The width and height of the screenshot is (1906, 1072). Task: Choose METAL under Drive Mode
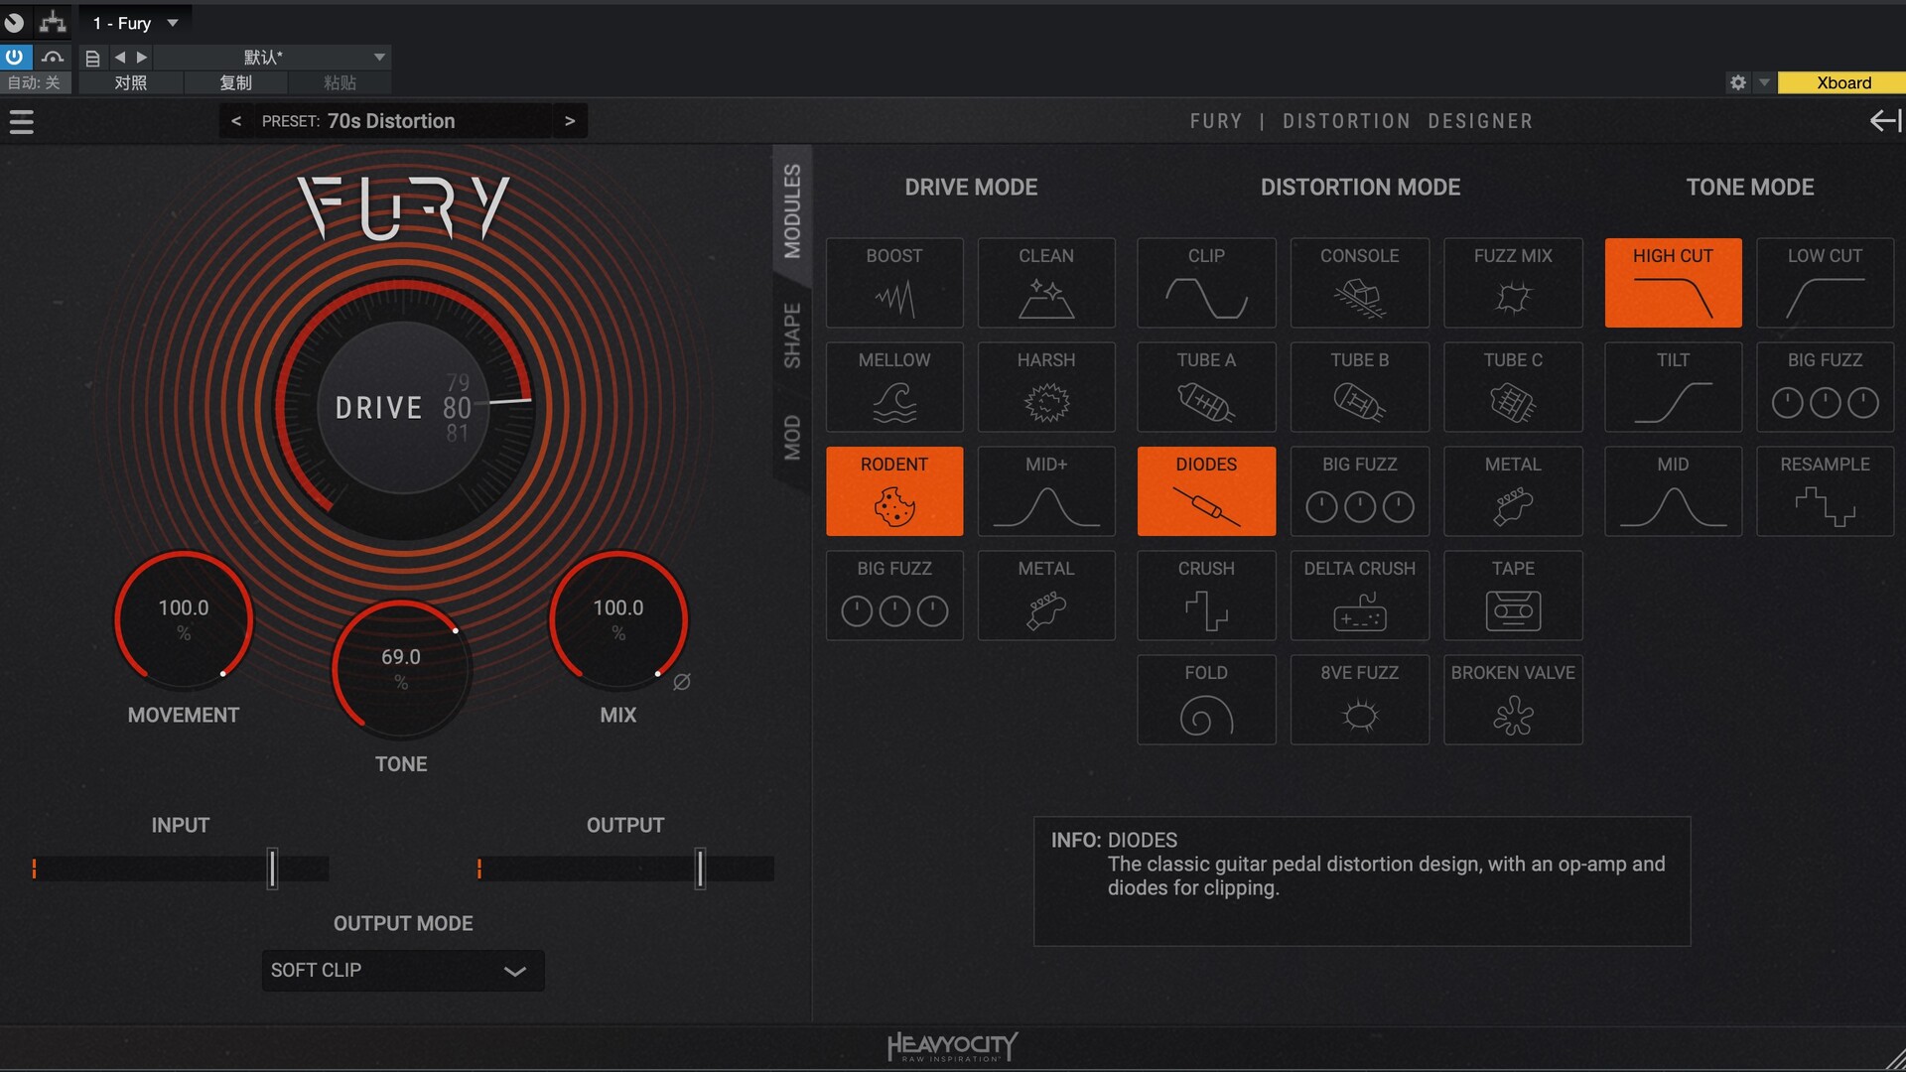pyautogui.click(x=1046, y=596)
